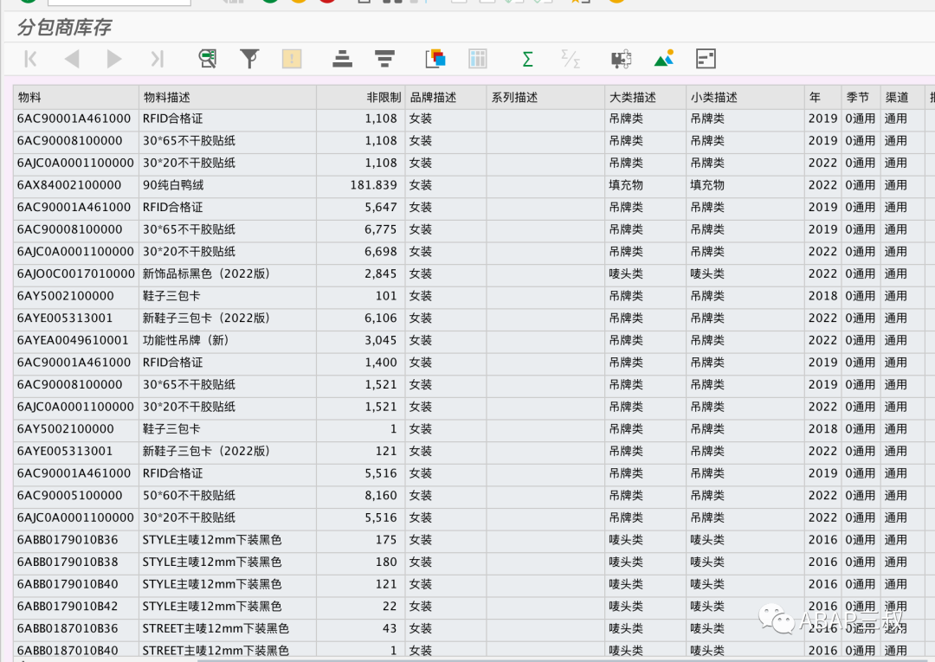The image size is (935, 662).
Task: Click material cell 6ABB0187010B36
Action: click(76, 628)
